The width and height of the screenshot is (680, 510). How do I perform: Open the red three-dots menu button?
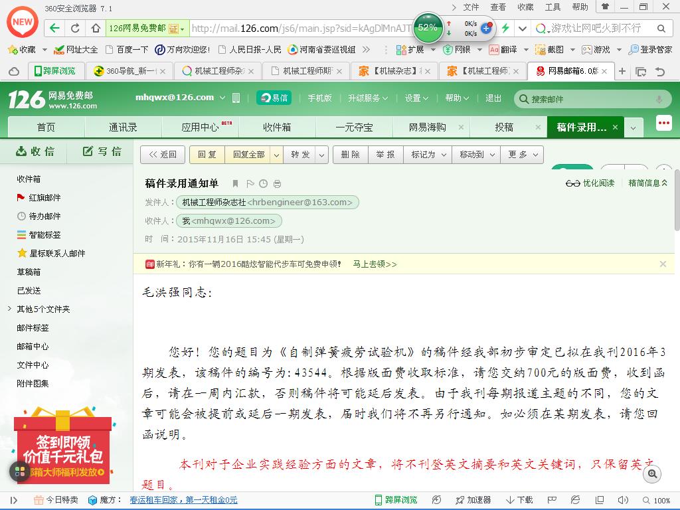pyautogui.click(x=664, y=123)
